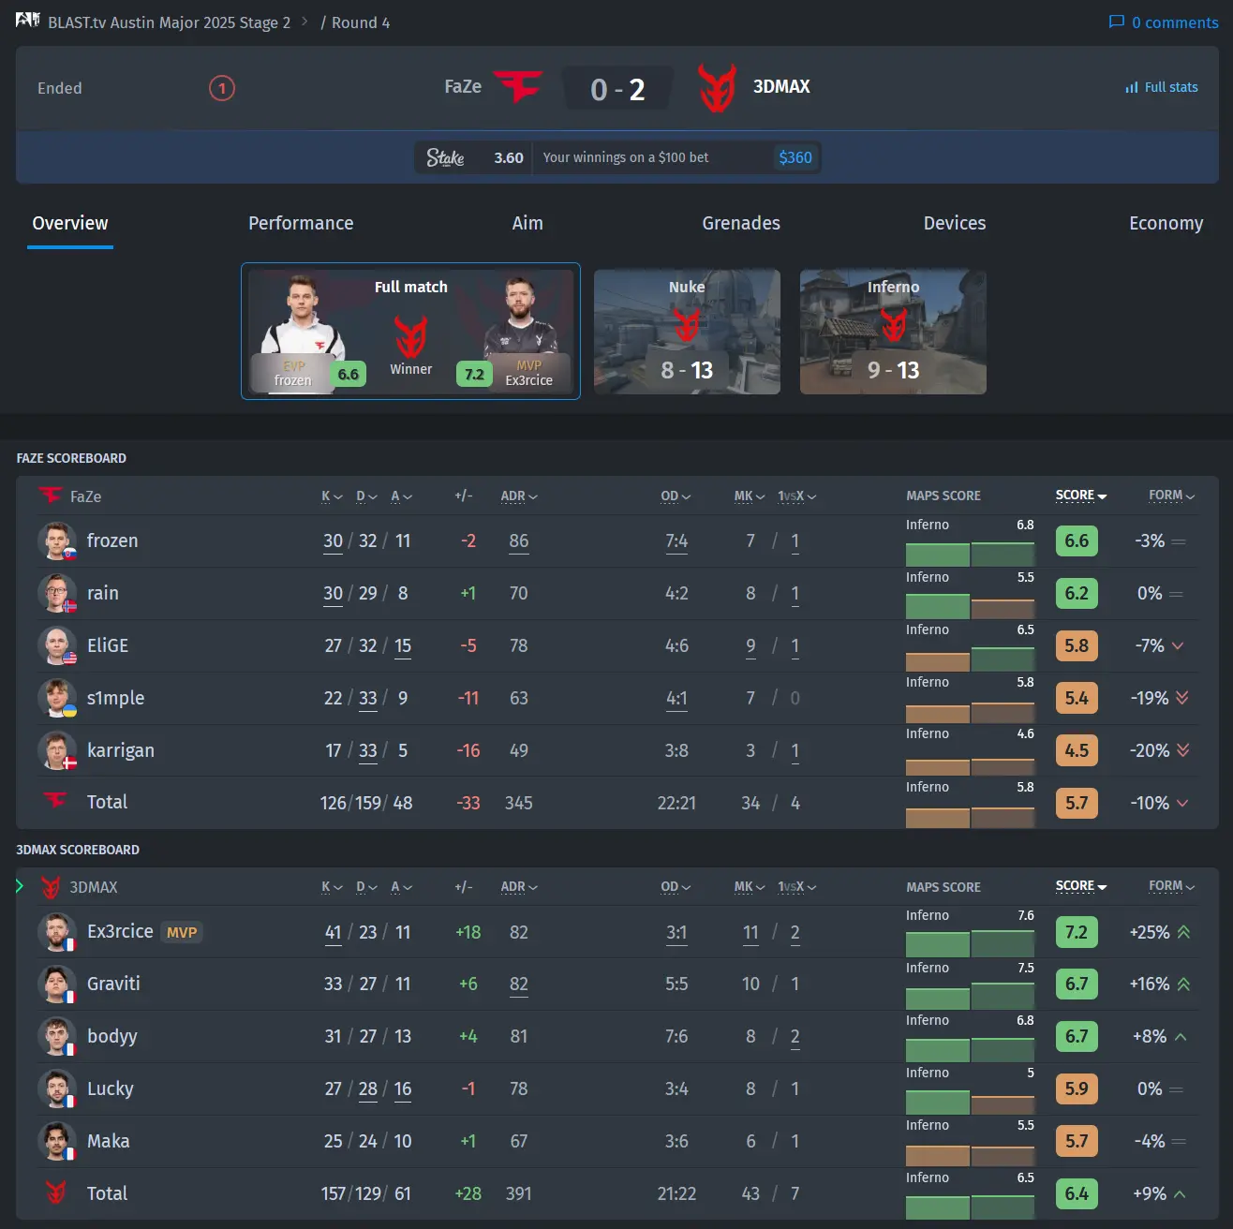The height and width of the screenshot is (1229, 1233).
Task: Switch to the Performance tab
Action: pyautogui.click(x=301, y=223)
